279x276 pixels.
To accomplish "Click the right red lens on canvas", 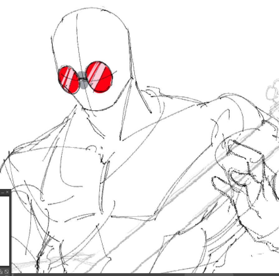I will click(99, 77).
